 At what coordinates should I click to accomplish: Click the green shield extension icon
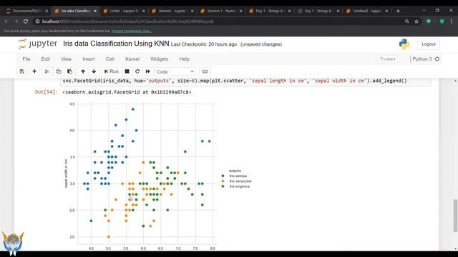442,21
